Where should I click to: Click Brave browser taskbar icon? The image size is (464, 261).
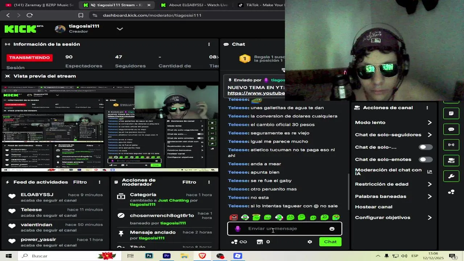click(202, 256)
